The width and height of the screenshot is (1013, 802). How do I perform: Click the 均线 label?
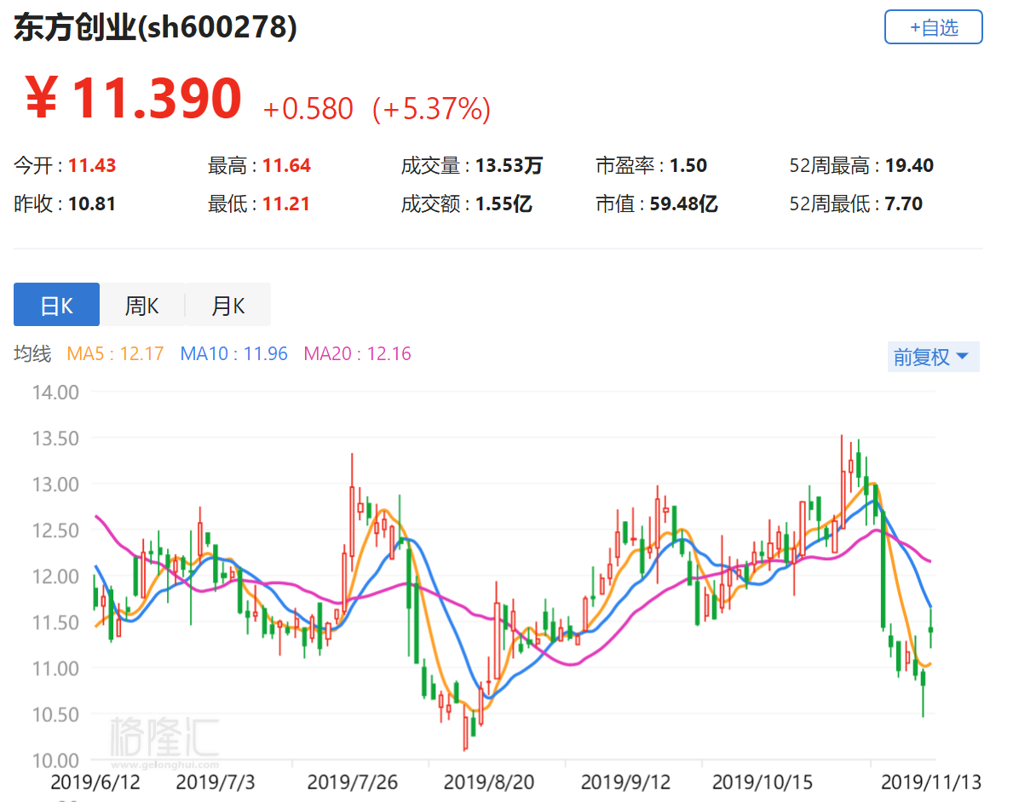(32, 354)
